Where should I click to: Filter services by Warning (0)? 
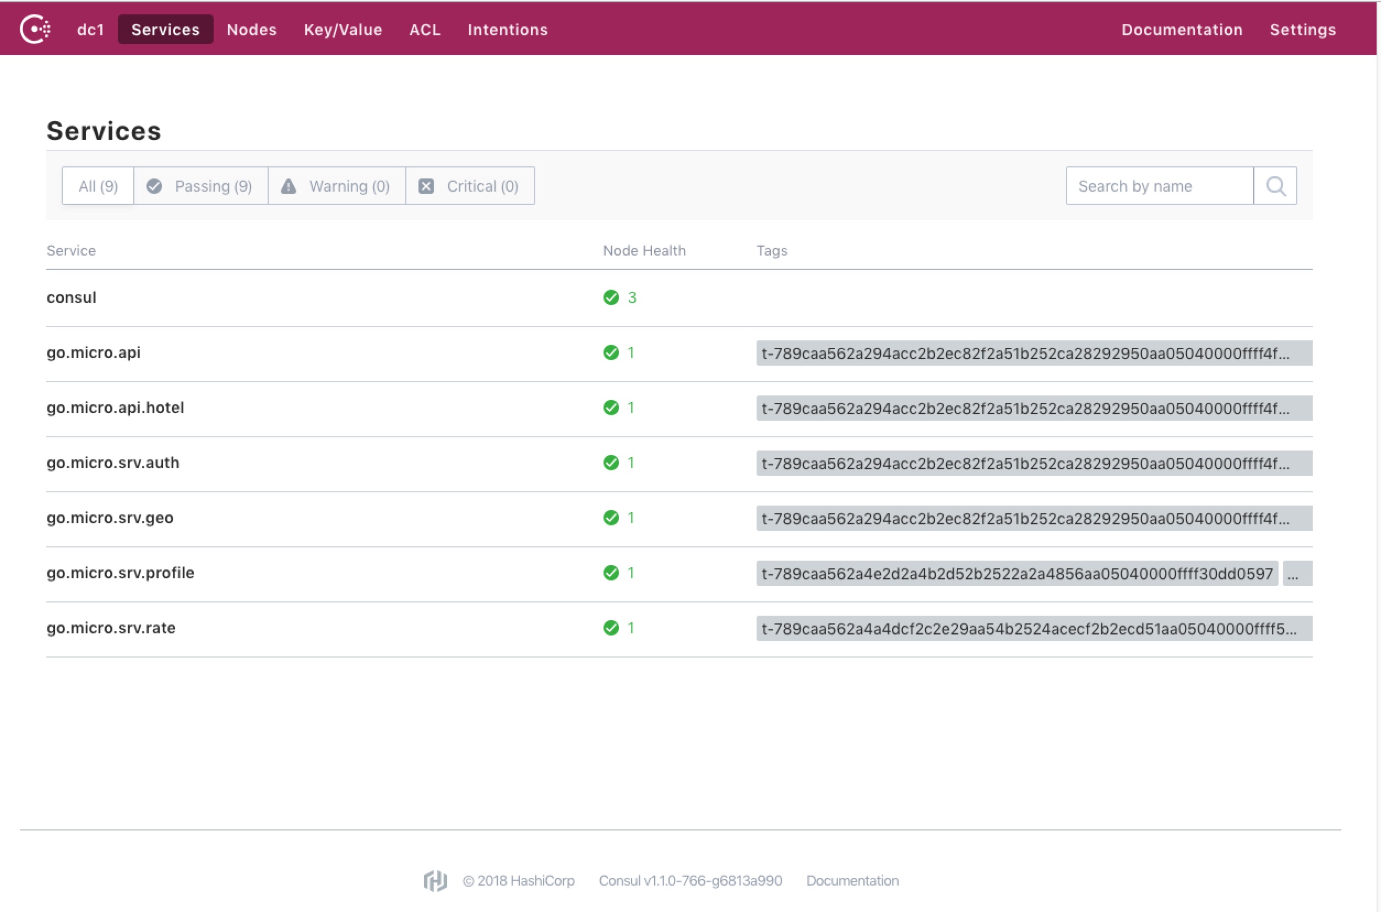tap(336, 186)
